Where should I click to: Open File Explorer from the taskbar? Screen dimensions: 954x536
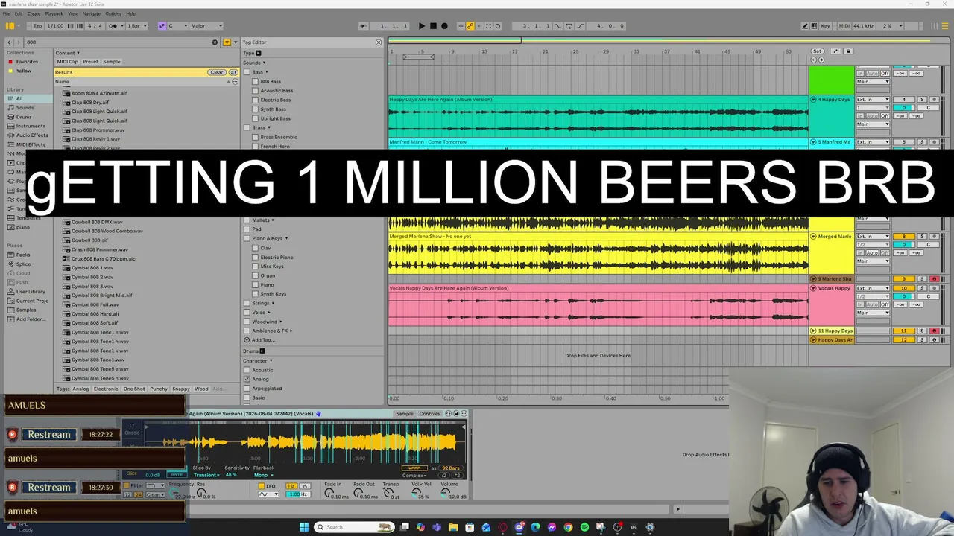pyautogui.click(x=453, y=527)
